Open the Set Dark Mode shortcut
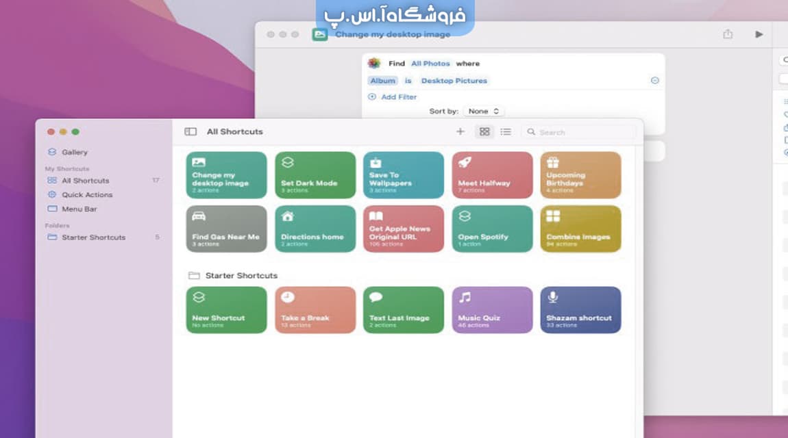 [x=315, y=175]
